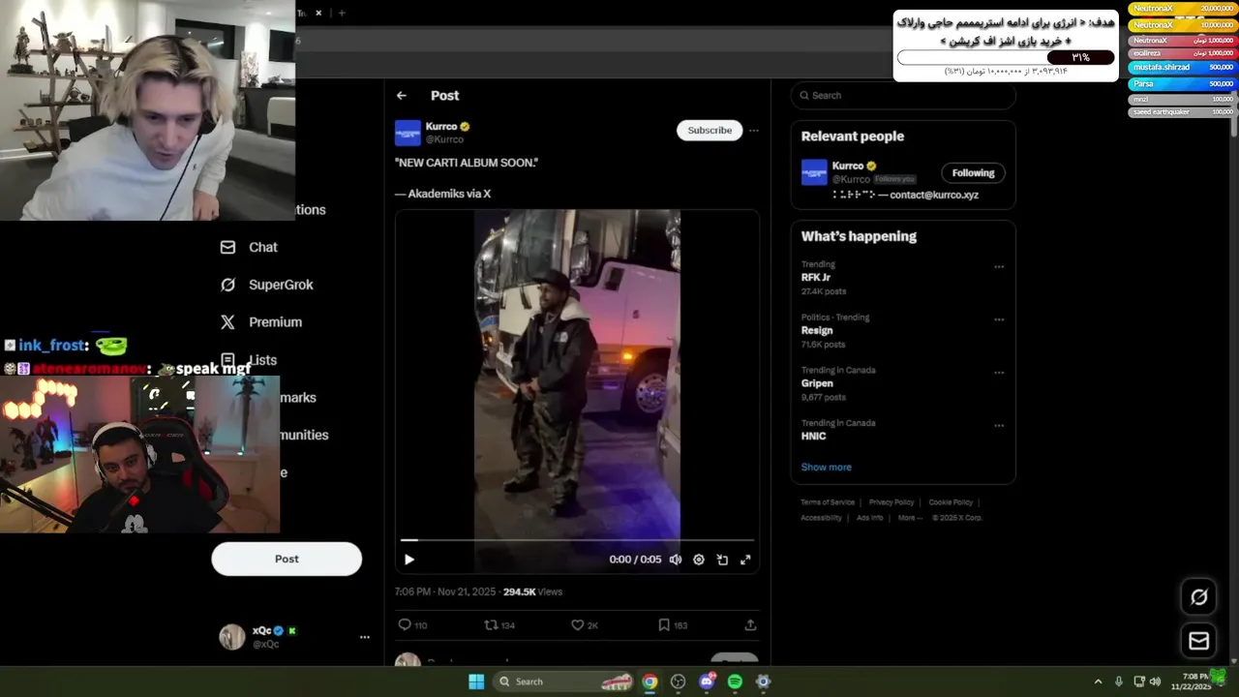The width and height of the screenshot is (1239, 697).
Task: Open the Windows Start menu
Action: [476, 682]
